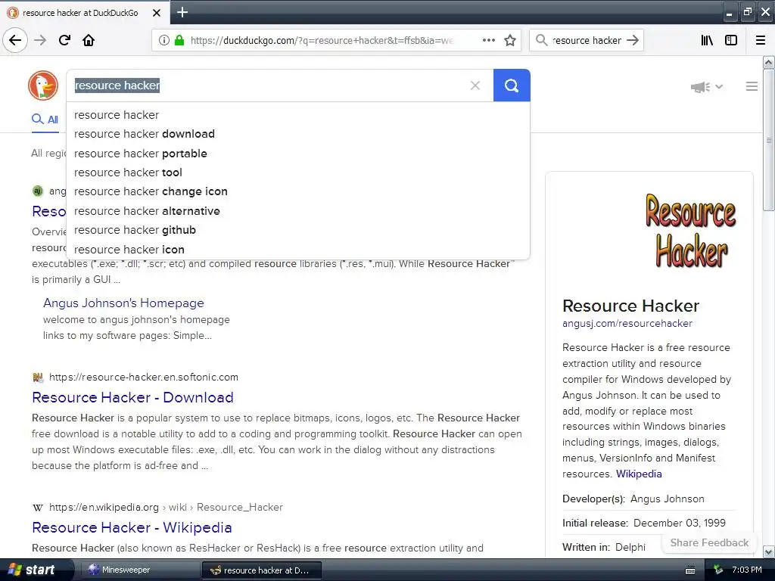Select the resource hacker taskbar button
Image resolution: width=775 pixels, height=581 pixels.
click(262, 570)
